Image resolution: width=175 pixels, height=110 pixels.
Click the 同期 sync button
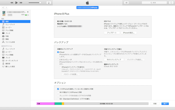click(x=155, y=104)
